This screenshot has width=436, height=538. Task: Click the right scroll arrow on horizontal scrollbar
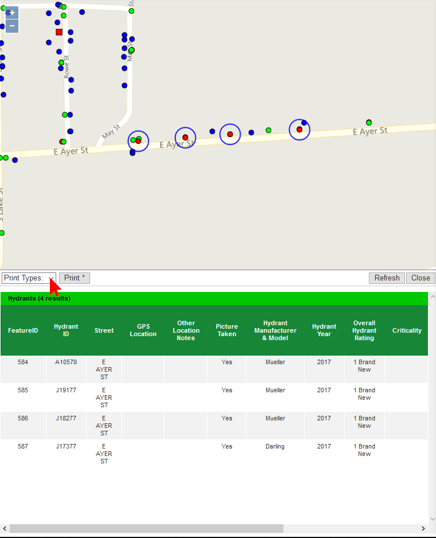coord(424,528)
